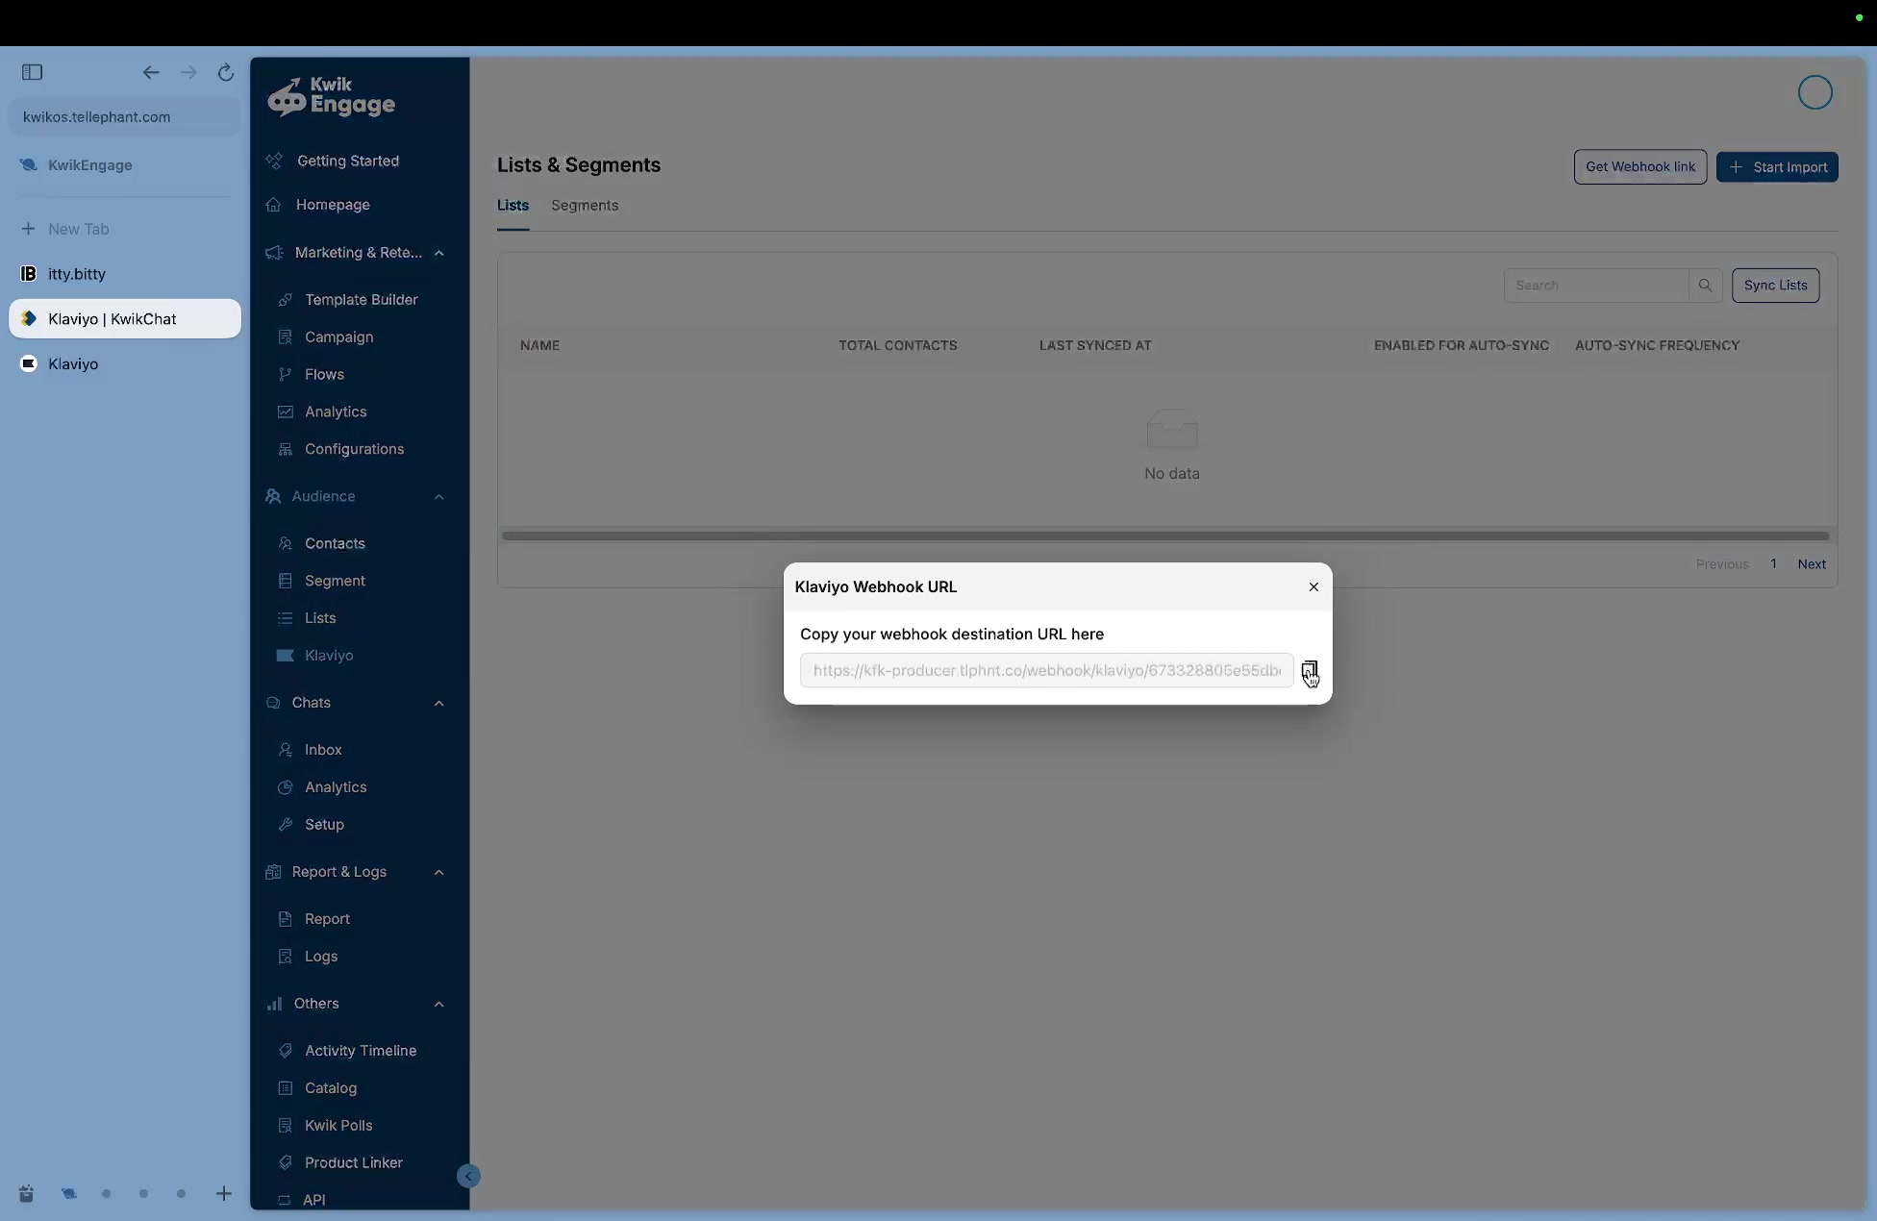Open Homepage from the sidebar
This screenshot has width=1877, height=1221.
[332, 205]
